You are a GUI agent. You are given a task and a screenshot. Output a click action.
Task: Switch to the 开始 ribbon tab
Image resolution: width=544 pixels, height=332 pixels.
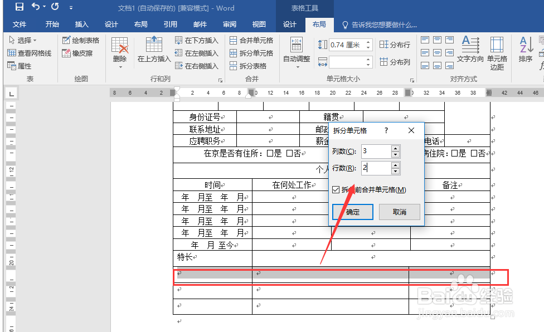[x=52, y=25]
